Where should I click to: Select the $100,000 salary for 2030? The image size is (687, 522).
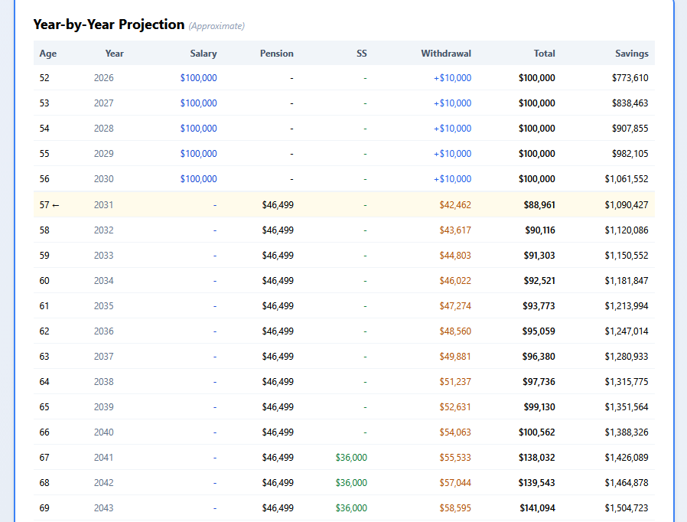point(199,178)
